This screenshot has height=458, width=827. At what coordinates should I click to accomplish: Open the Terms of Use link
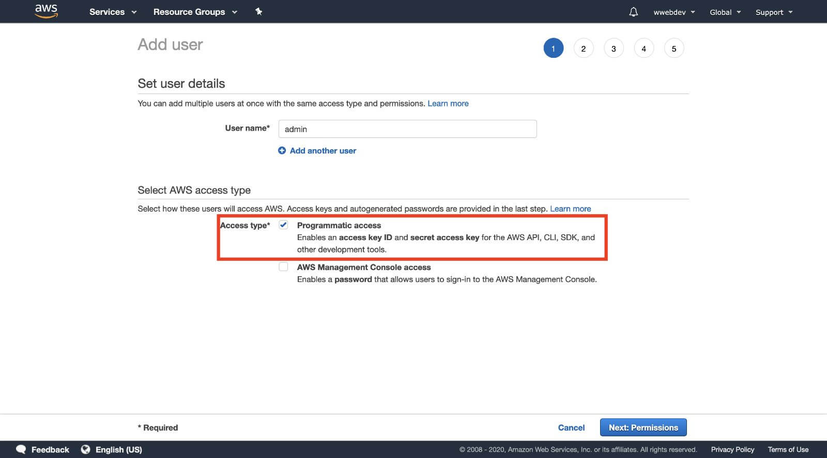788,449
